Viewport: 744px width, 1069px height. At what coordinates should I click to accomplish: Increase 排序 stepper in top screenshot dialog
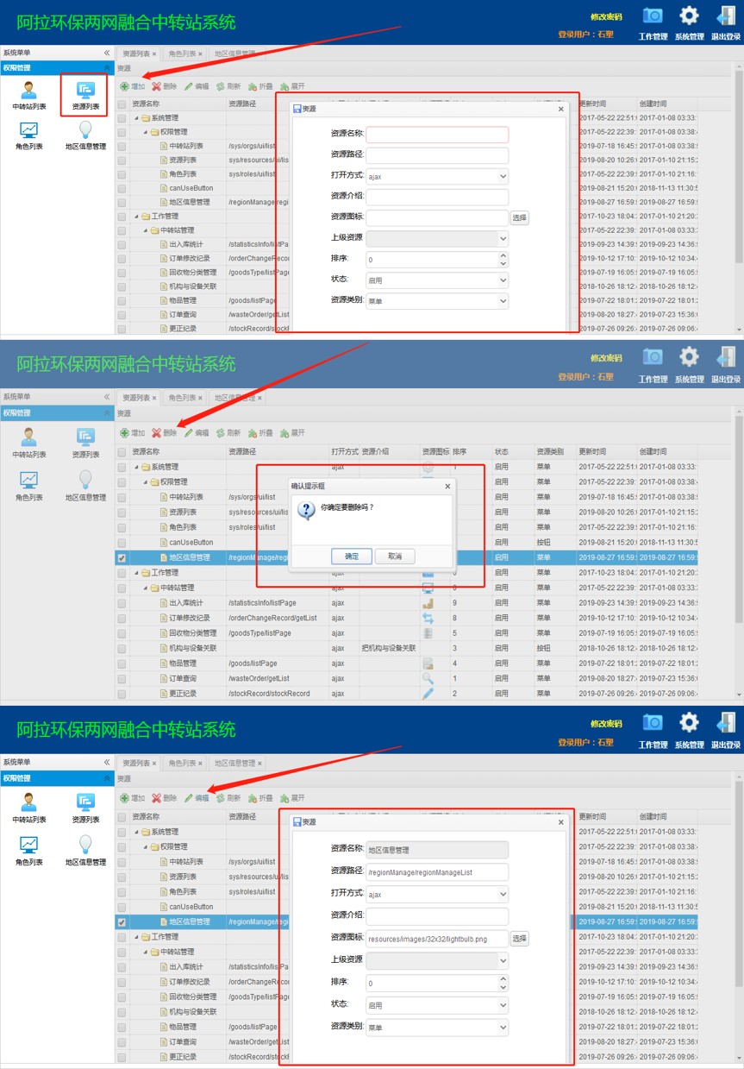[503, 255]
